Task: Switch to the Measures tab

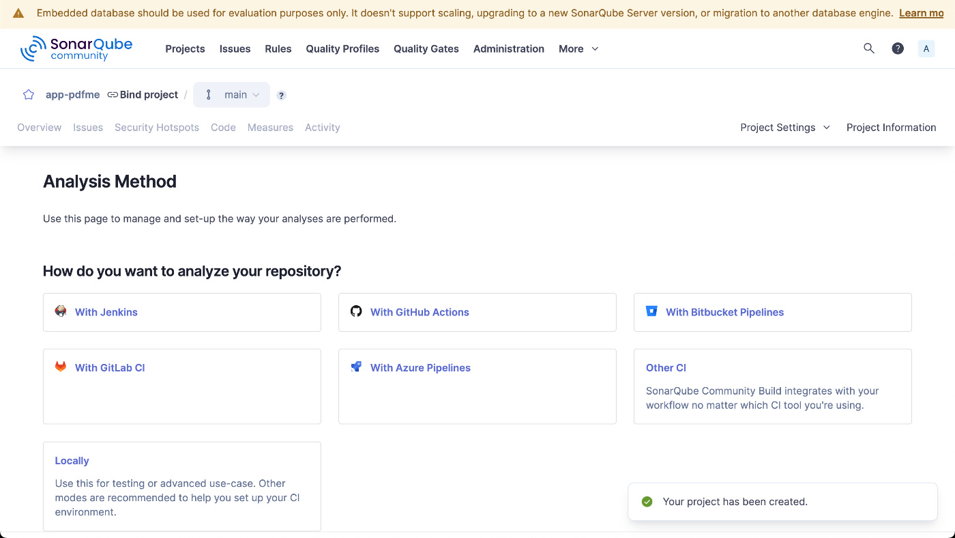Action: point(270,127)
